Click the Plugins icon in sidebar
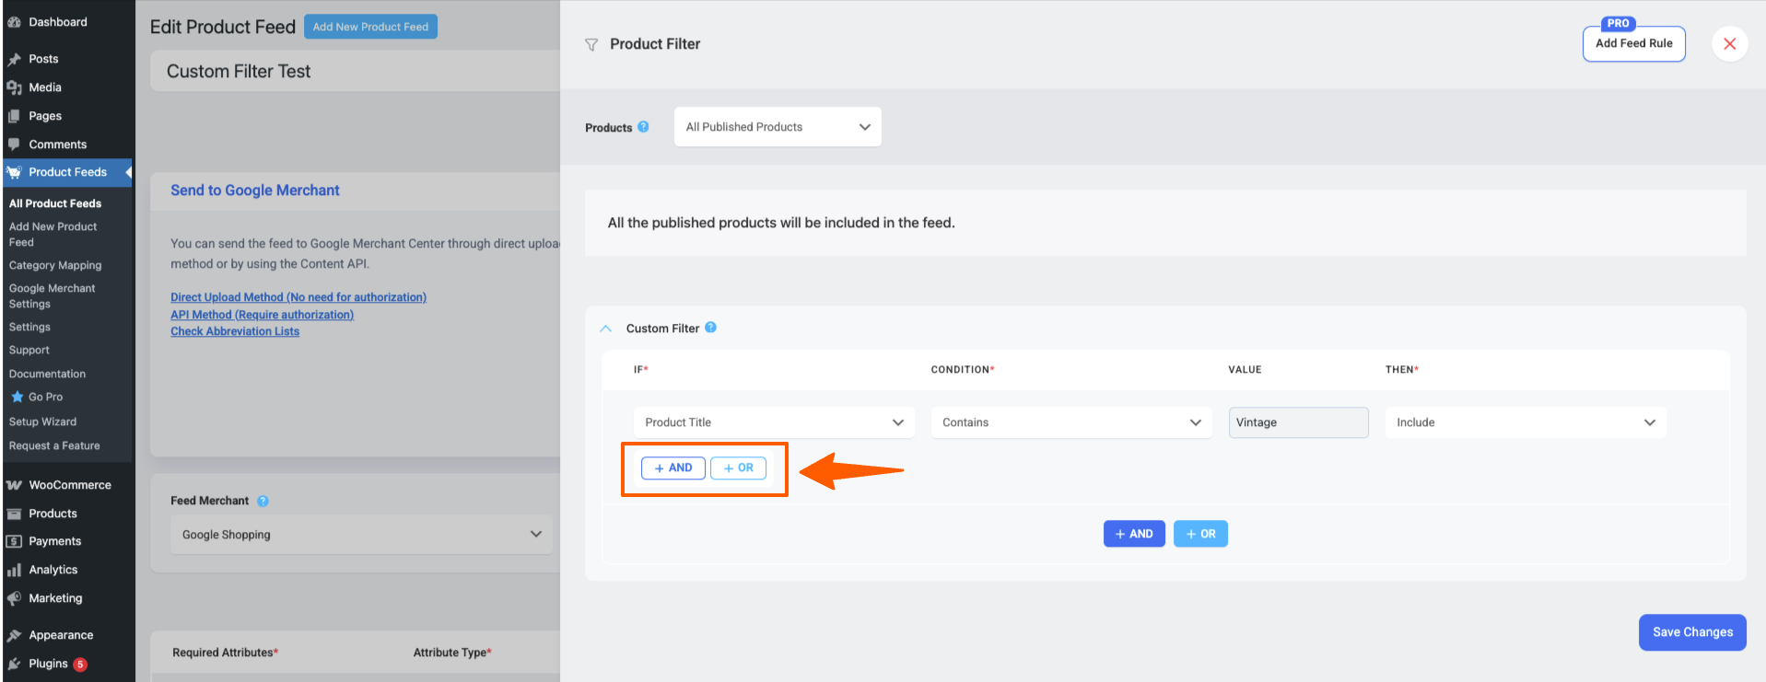 (x=14, y=664)
